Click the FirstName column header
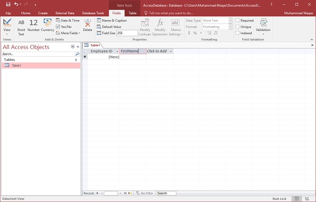 (133, 52)
